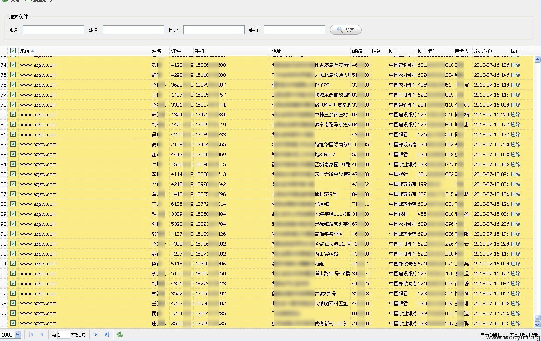
Task: Click www.azjstv.com in the 板子村 row
Action: tap(38, 85)
